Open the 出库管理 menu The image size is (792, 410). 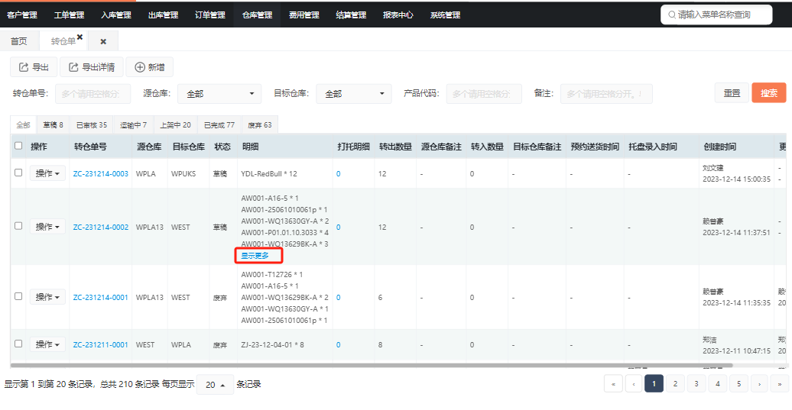click(163, 15)
